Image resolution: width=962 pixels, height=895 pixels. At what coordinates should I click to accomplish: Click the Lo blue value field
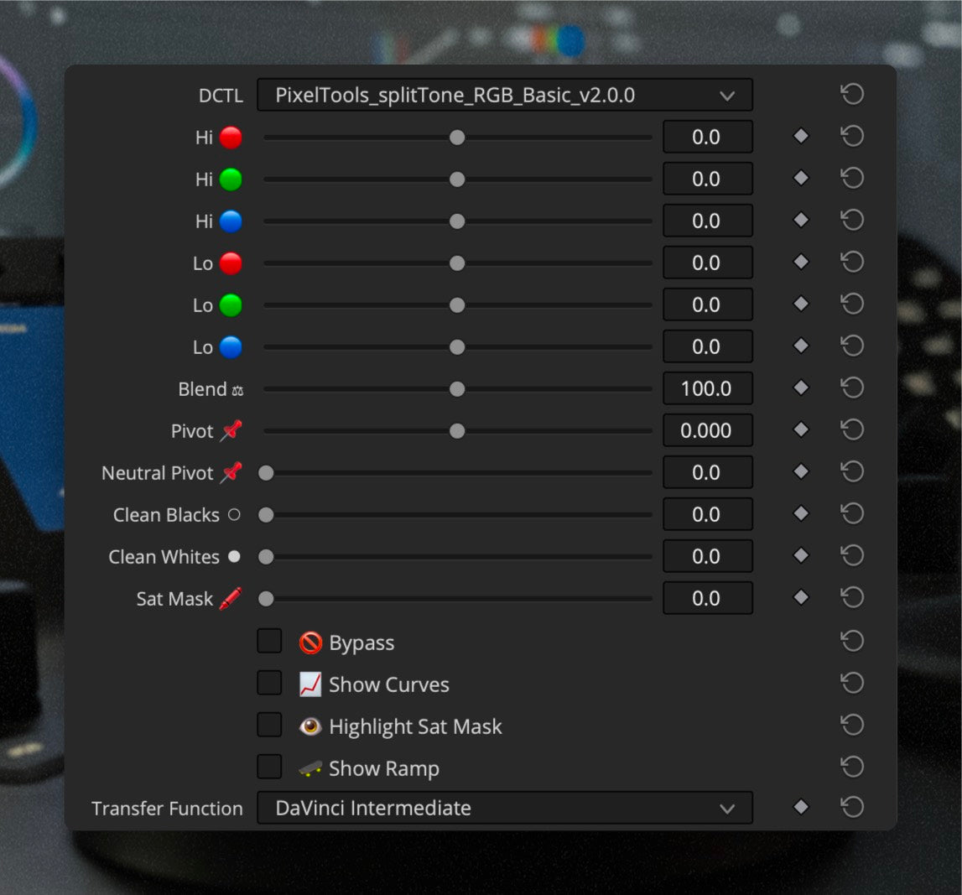click(707, 346)
